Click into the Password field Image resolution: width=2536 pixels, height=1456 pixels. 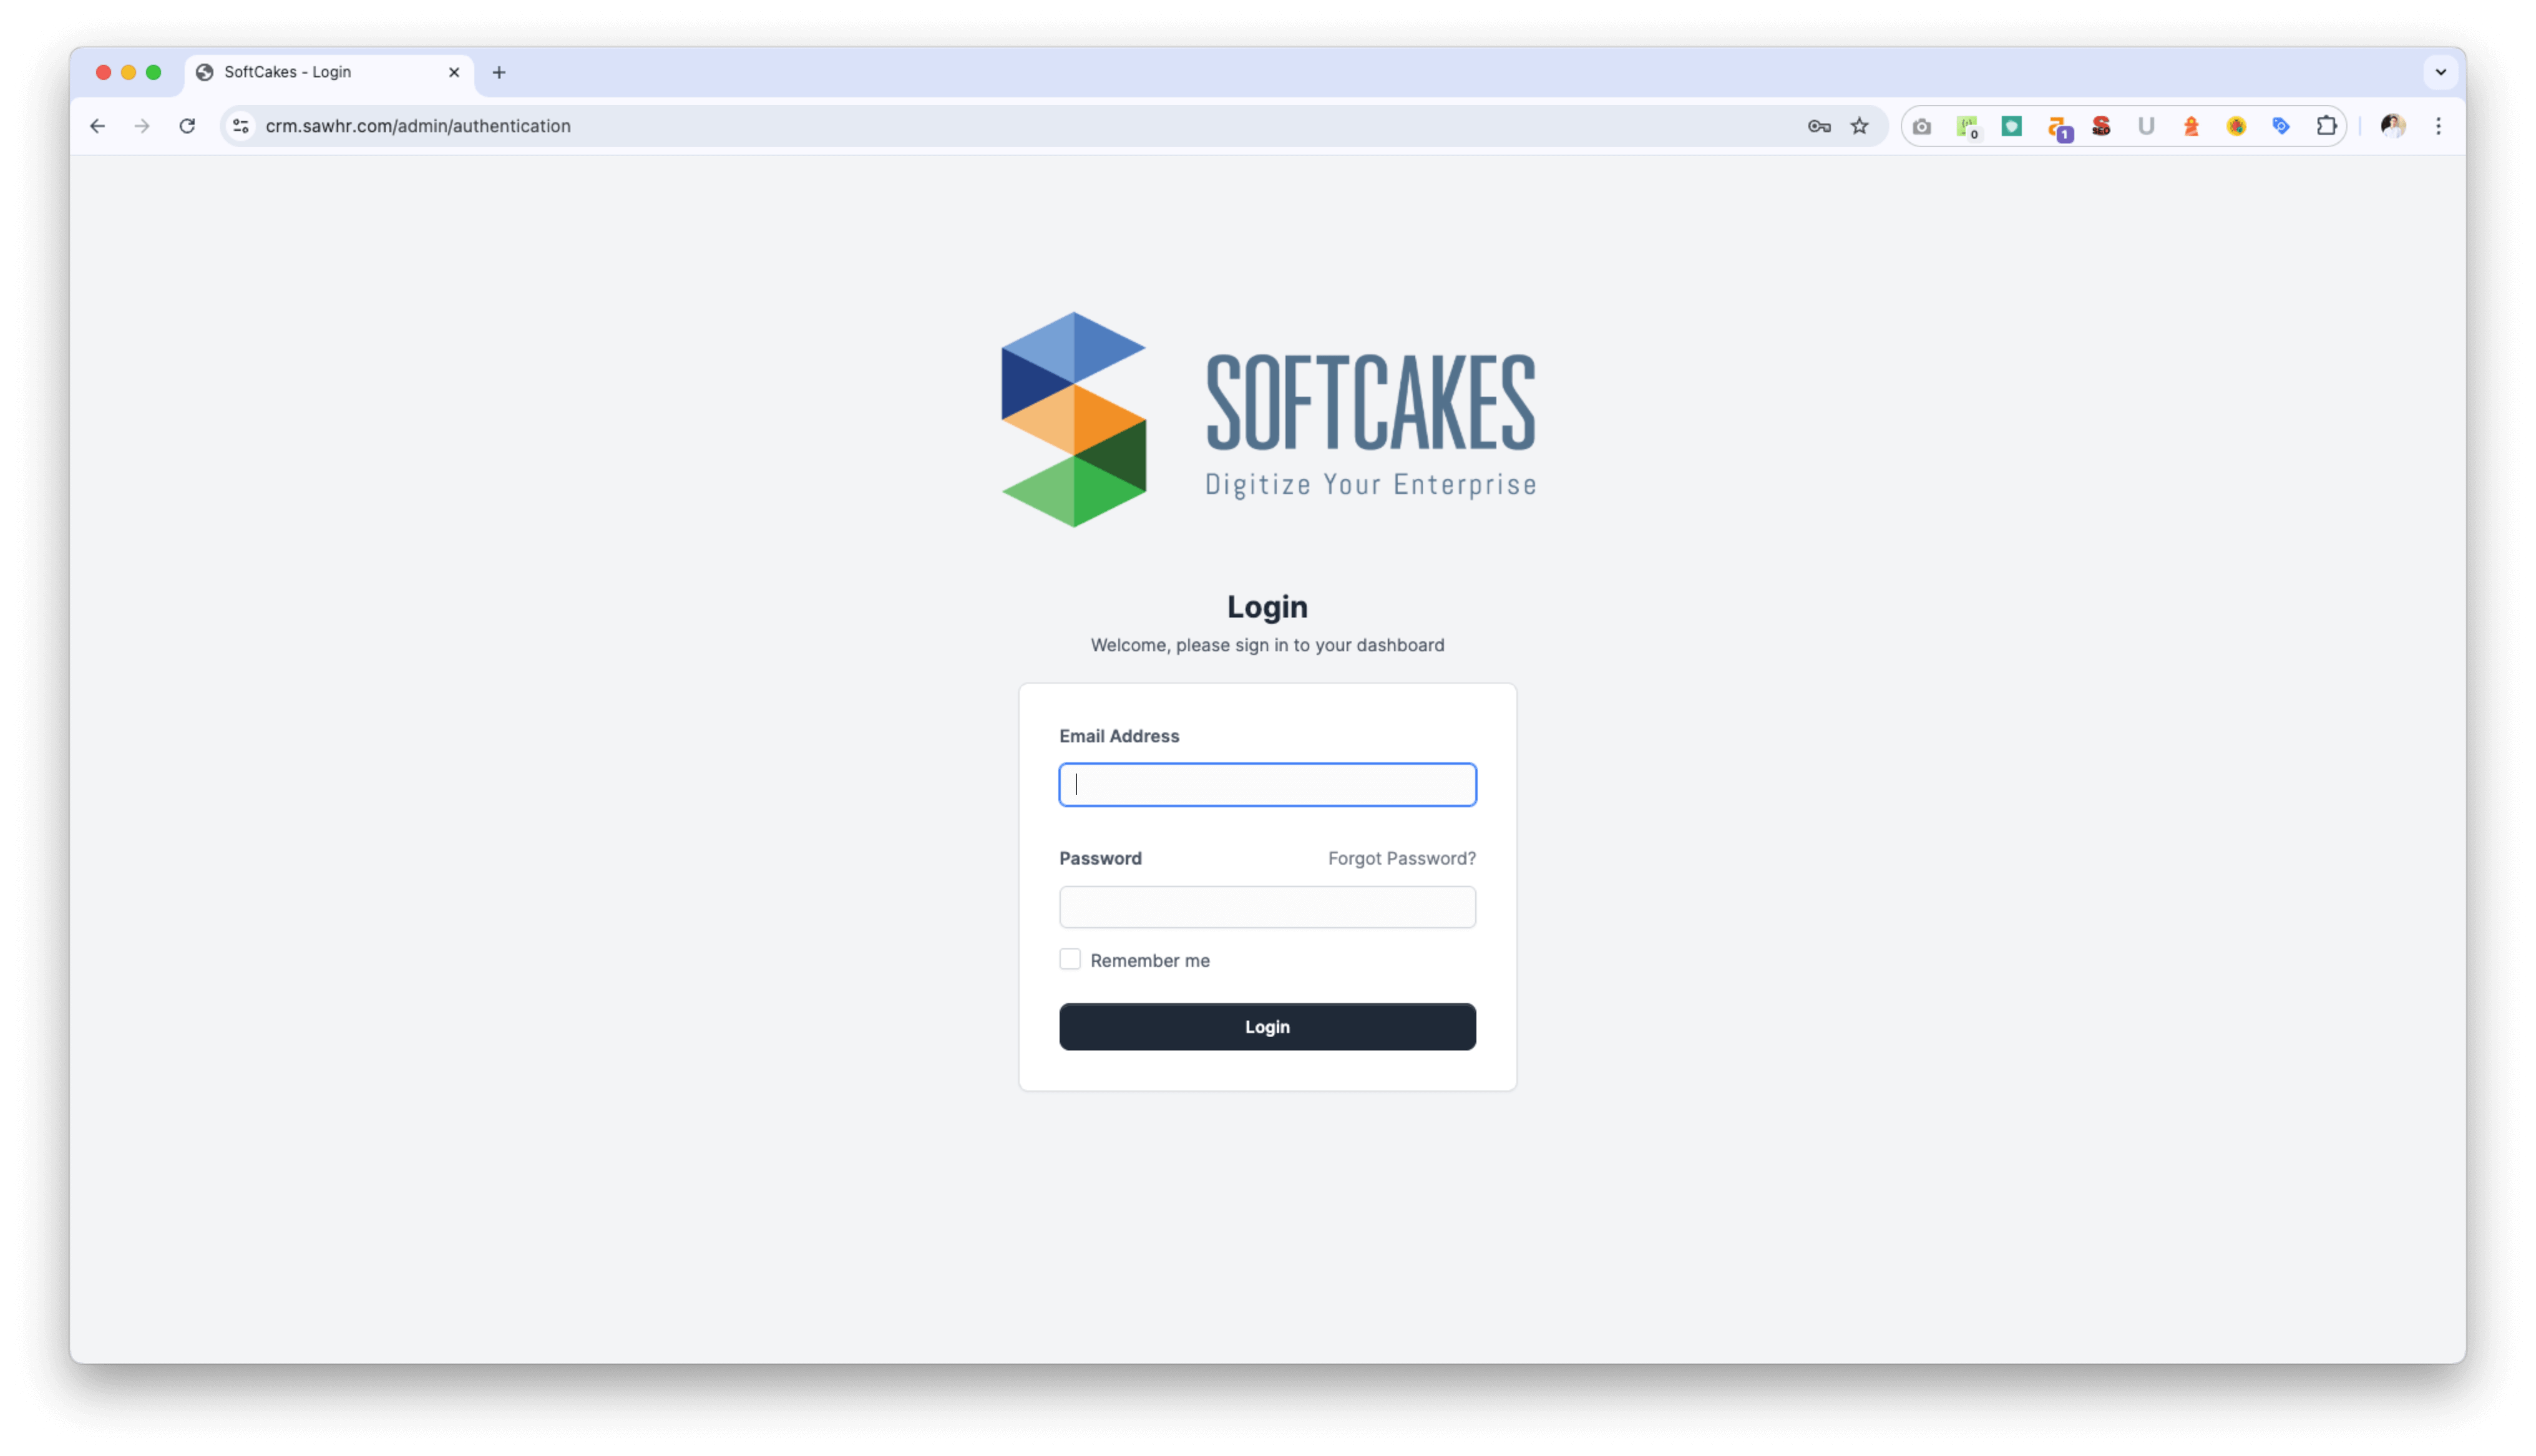pyautogui.click(x=1267, y=907)
